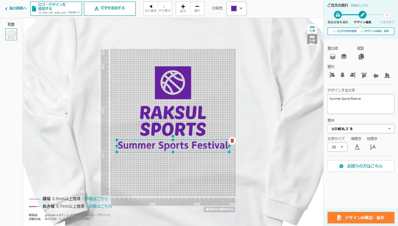Bring layer forward with first 重ね順 icon

click(332, 57)
